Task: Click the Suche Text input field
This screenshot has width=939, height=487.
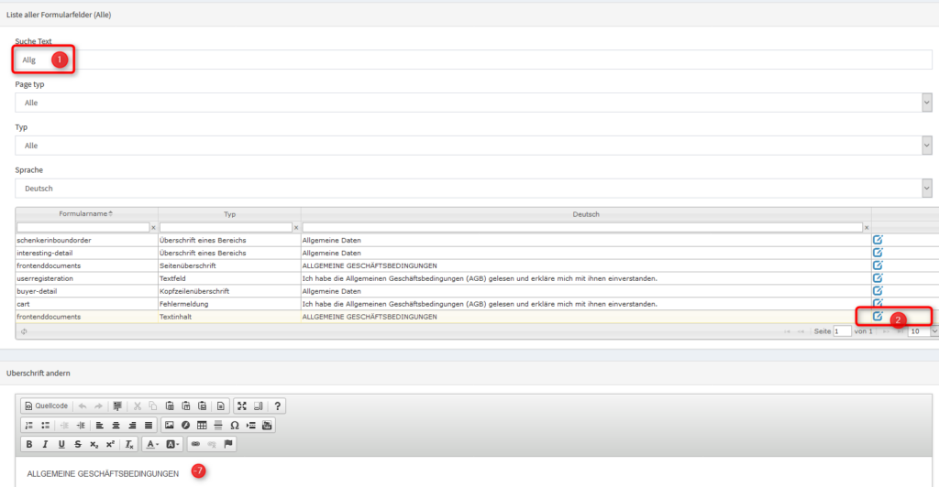Action: coord(472,60)
